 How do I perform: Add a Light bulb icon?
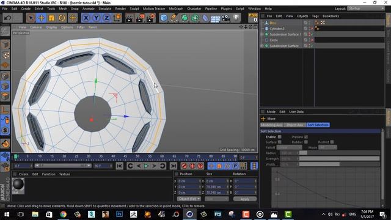tap(236, 18)
